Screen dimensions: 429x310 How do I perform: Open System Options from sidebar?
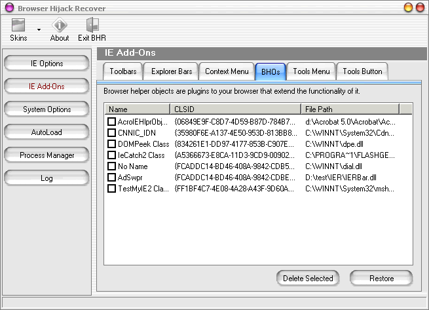(47, 109)
